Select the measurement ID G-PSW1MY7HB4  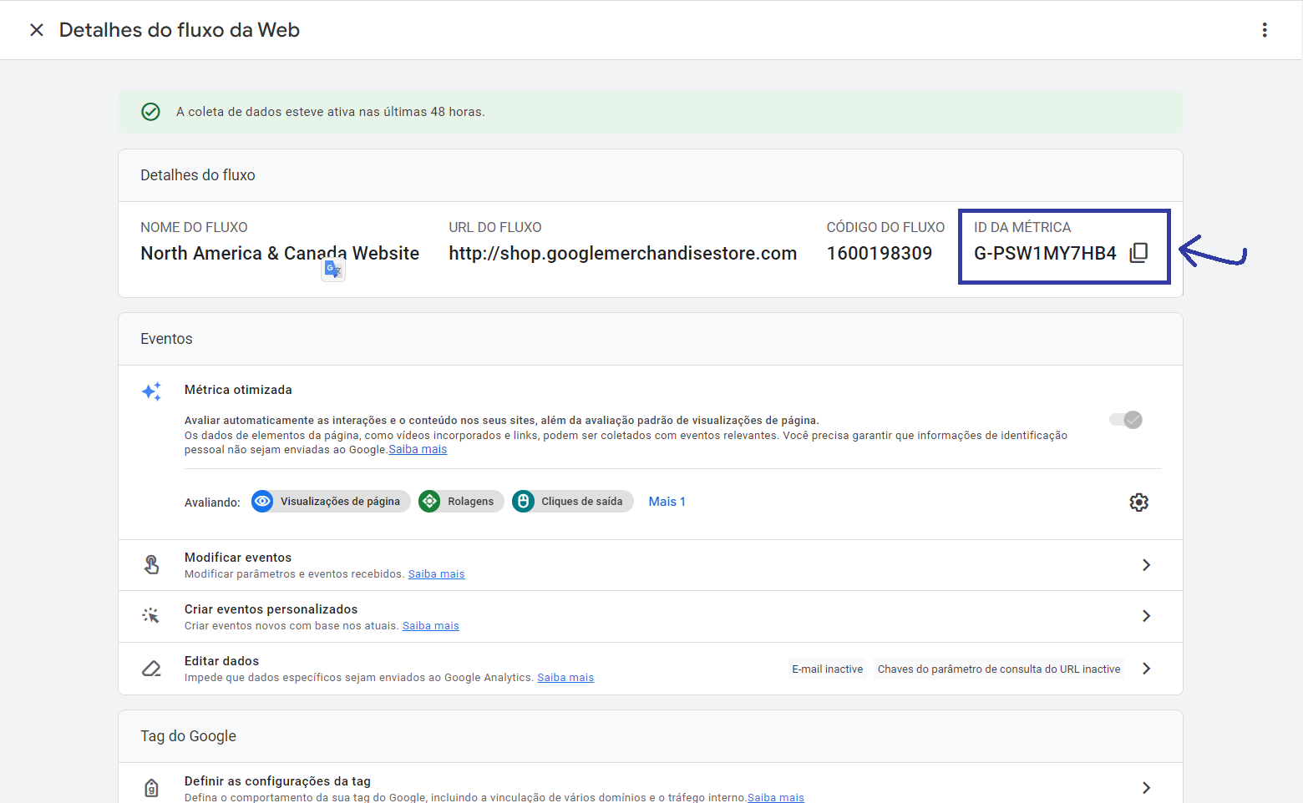(1045, 254)
